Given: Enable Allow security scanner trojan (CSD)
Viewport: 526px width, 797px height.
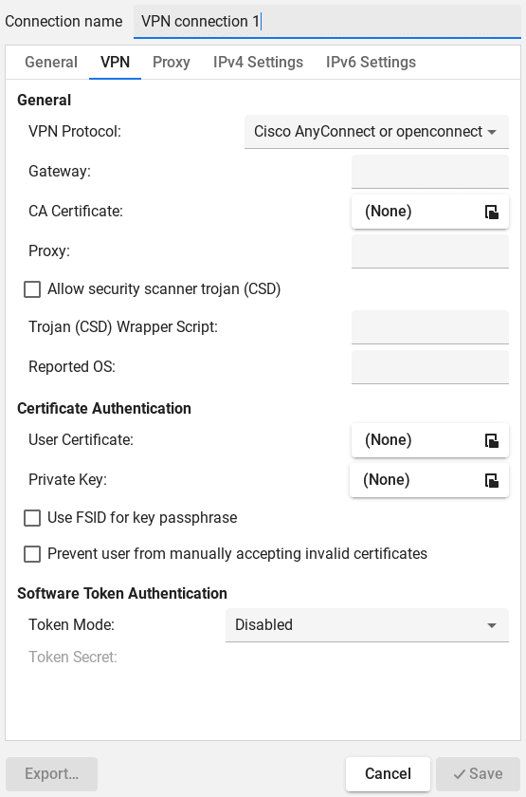Looking at the screenshot, I should click(x=32, y=289).
